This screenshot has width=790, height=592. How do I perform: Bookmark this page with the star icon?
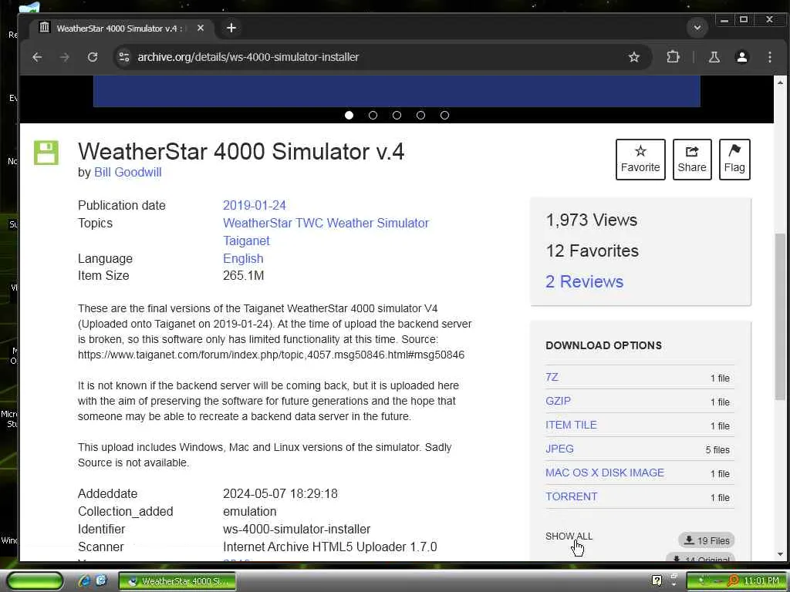(x=634, y=57)
